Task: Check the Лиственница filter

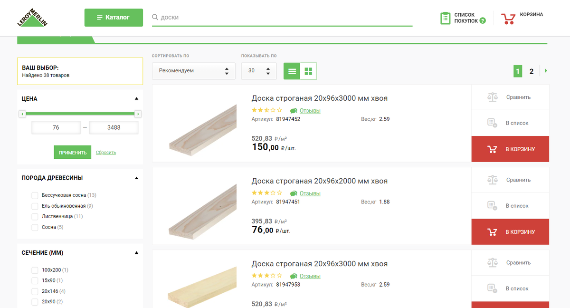Action: pyautogui.click(x=35, y=216)
